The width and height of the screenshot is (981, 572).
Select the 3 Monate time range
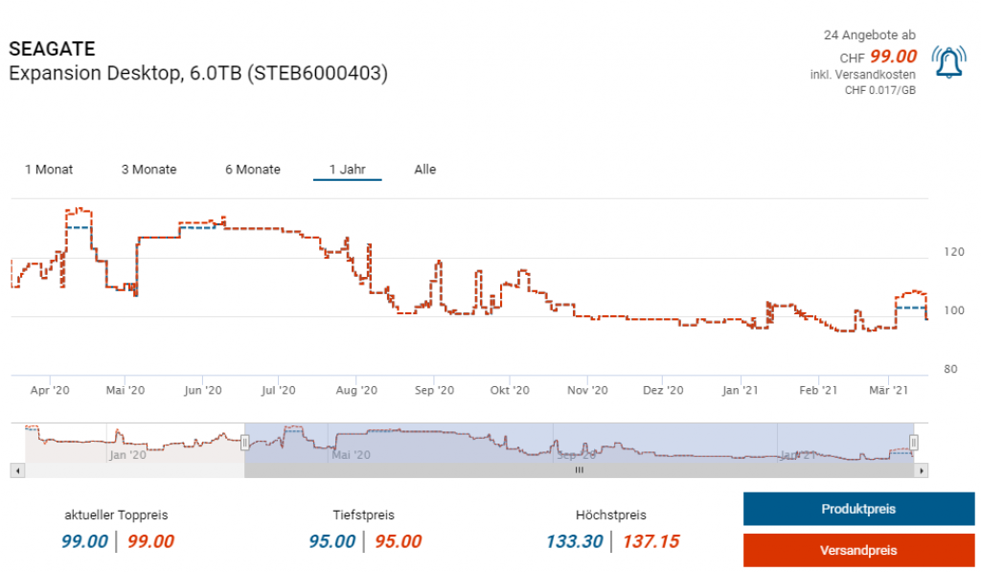pyautogui.click(x=148, y=170)
